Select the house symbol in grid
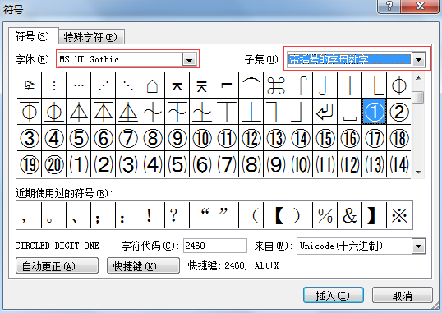 [153, 85]
